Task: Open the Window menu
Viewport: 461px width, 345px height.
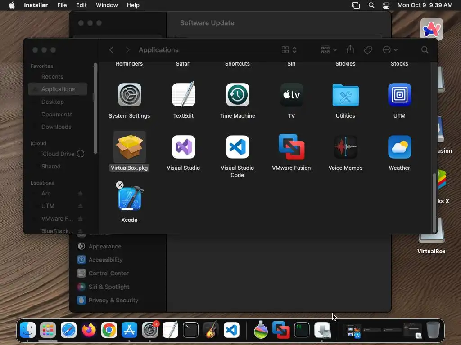Action: (107, 5)
